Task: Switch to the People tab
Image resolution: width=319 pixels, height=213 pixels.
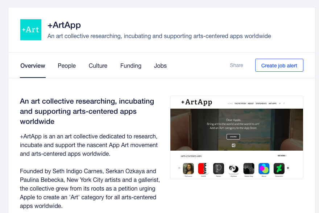Action: [67, 66]
